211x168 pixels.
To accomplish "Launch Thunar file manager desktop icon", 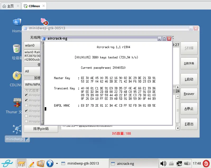I will point(17,102).
